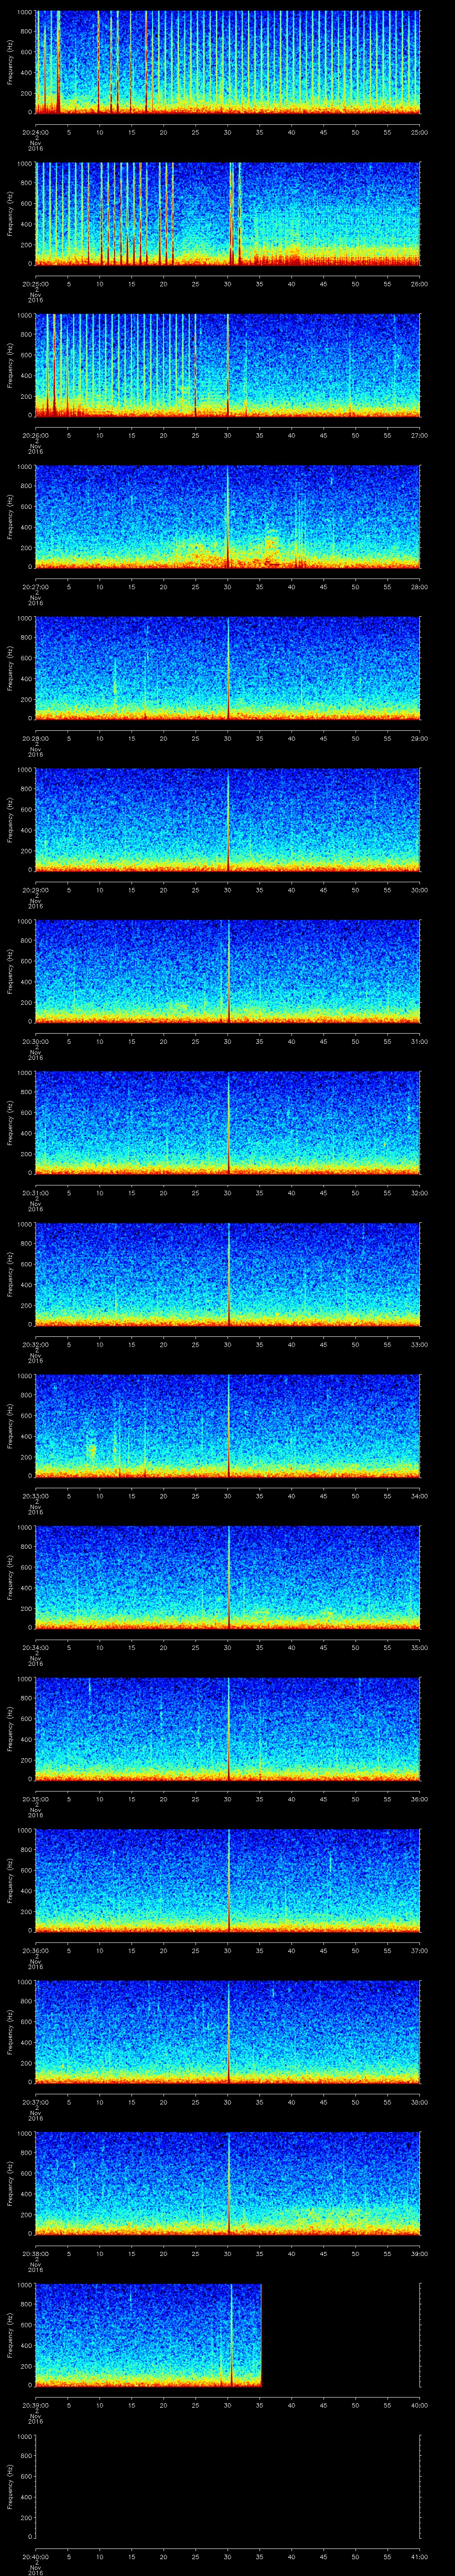
Task: Select the spectrogram panel starting at 20:24:00
Action: [x=228, y=62]
